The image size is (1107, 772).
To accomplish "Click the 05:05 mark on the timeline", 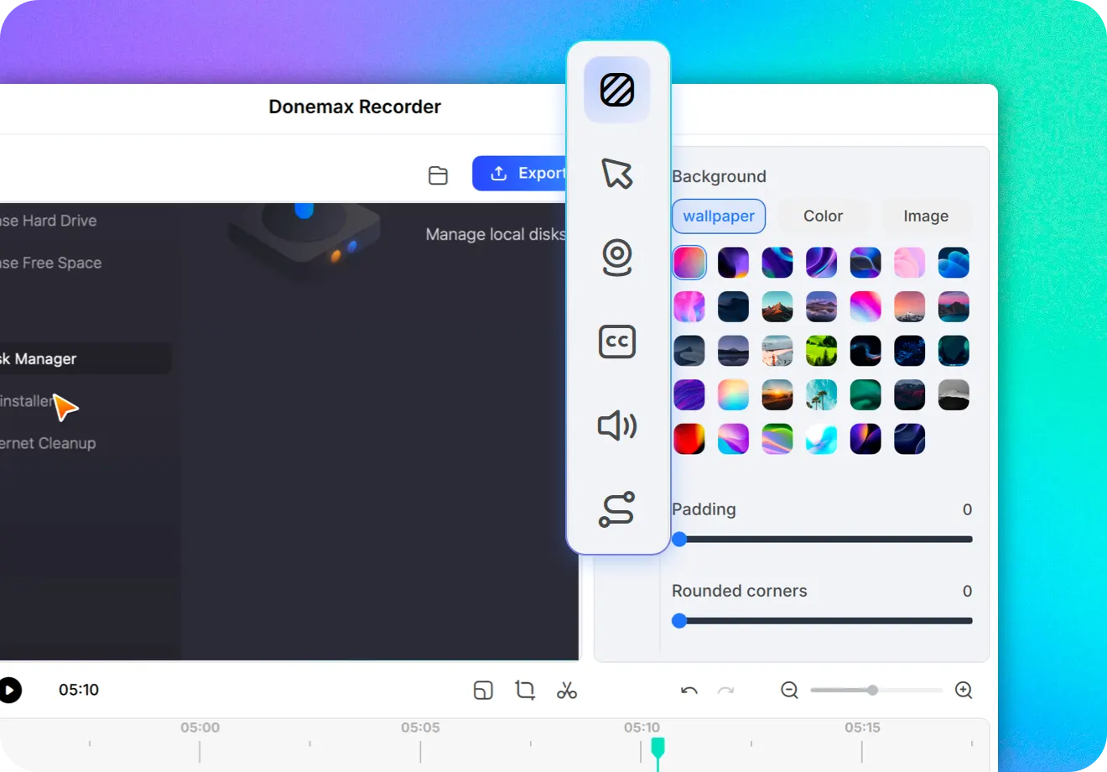I will coord(420,728).
